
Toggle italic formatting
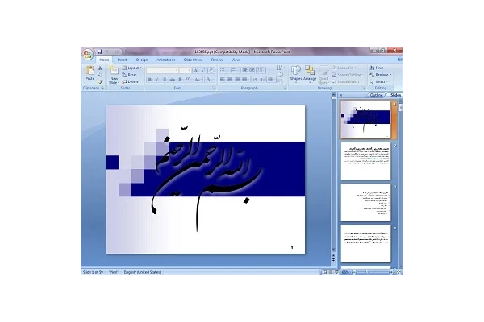click(x=157, y=80)
